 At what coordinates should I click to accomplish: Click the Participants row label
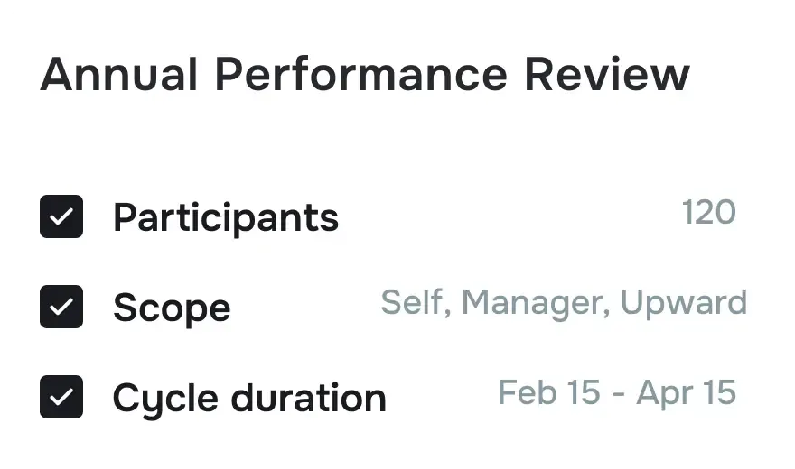[x=226, y=217]
